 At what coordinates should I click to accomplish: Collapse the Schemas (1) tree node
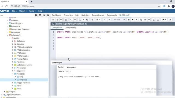tap(7, 35)
